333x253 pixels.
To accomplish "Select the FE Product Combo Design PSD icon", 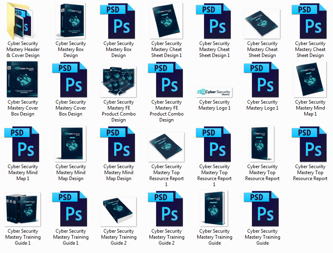I will click(x=165, y=79).
